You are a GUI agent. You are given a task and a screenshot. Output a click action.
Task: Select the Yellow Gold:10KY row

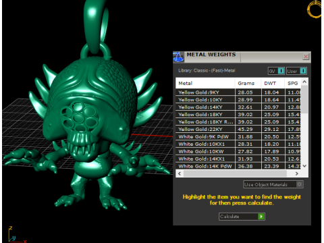238,100
